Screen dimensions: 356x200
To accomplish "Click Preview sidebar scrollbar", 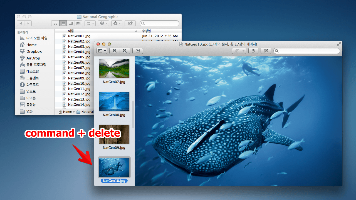I will [x=133, y=114].
